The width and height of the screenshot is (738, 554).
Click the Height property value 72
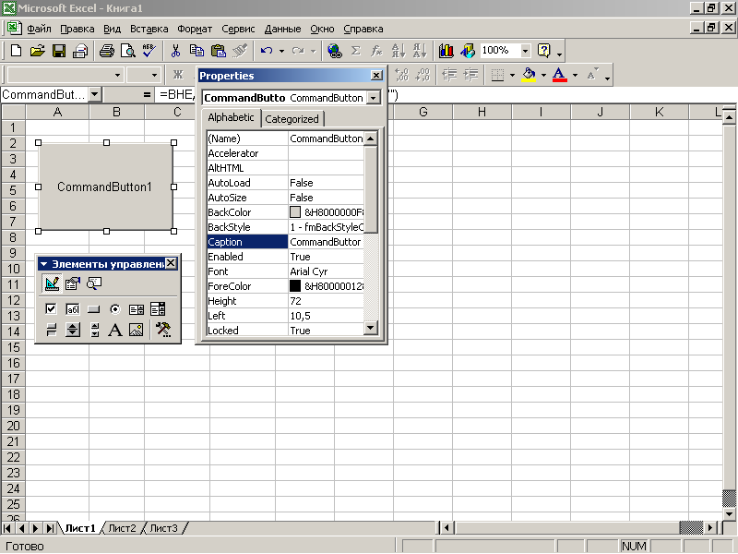click(327, 301)
